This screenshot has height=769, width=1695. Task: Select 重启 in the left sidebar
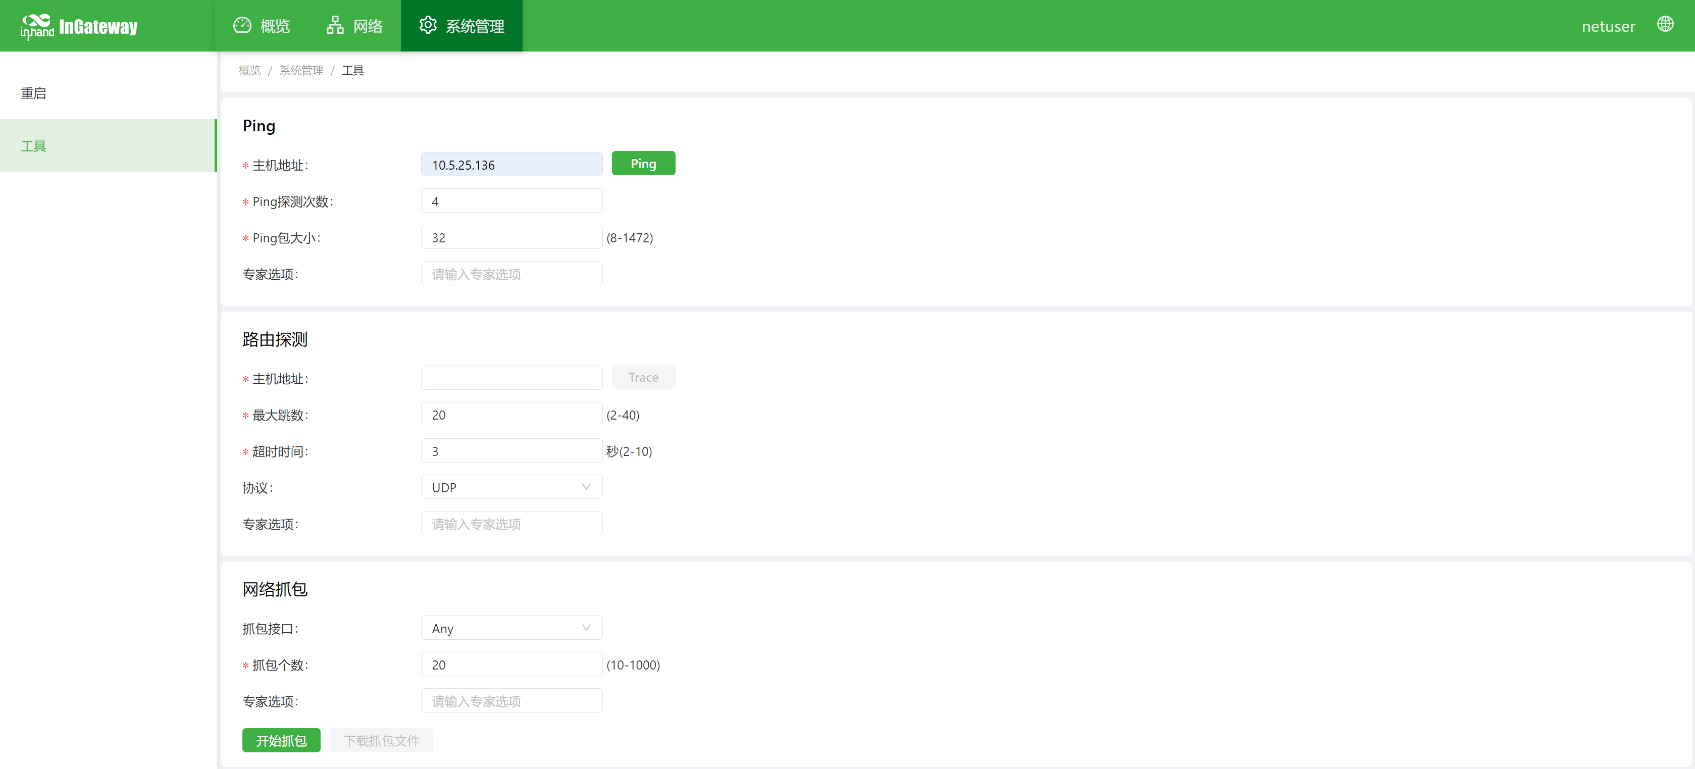coord(33,93)
